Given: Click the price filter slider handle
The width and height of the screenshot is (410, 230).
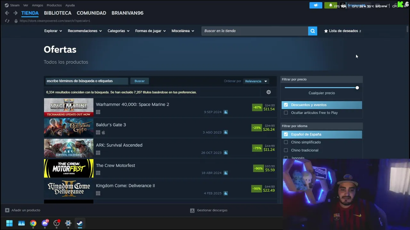Looking at the screenshot, I should (x=357, y=88).
